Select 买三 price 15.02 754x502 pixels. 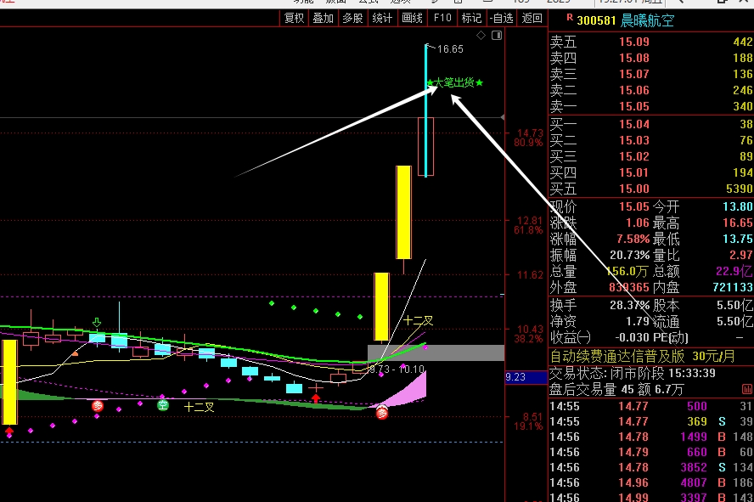(633, 157)
